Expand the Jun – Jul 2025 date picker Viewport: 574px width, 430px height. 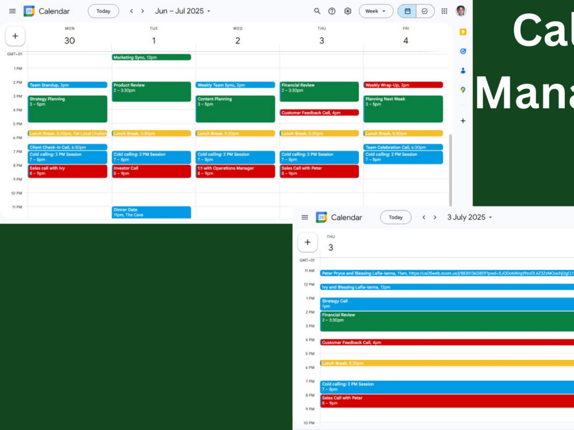(183, 11)
